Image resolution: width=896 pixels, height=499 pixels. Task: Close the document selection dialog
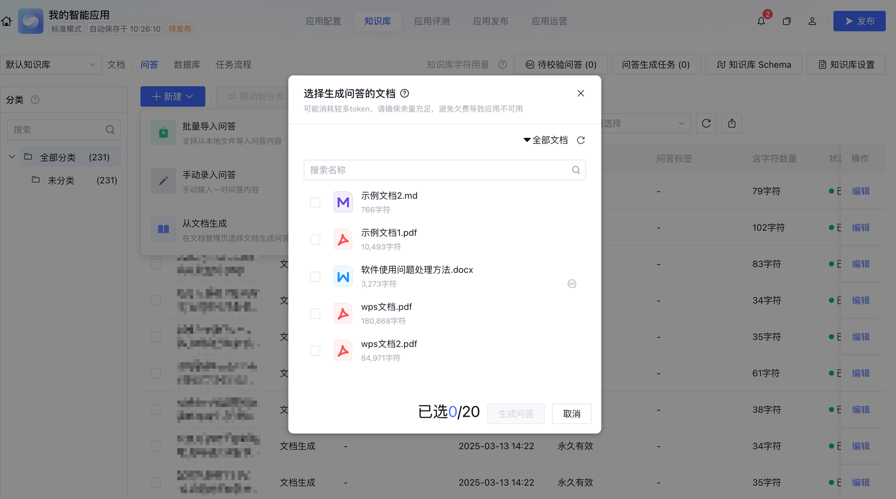581,94
